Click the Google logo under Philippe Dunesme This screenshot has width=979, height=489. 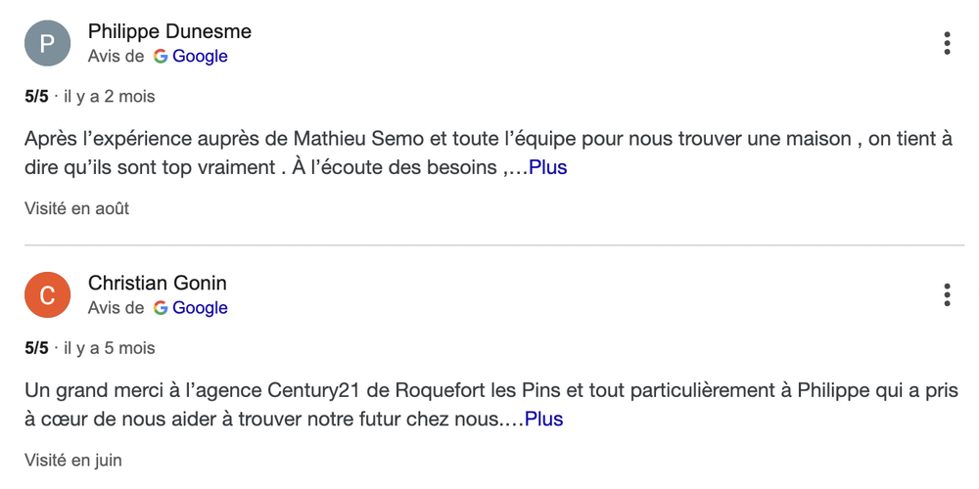[x=162, y=56]
